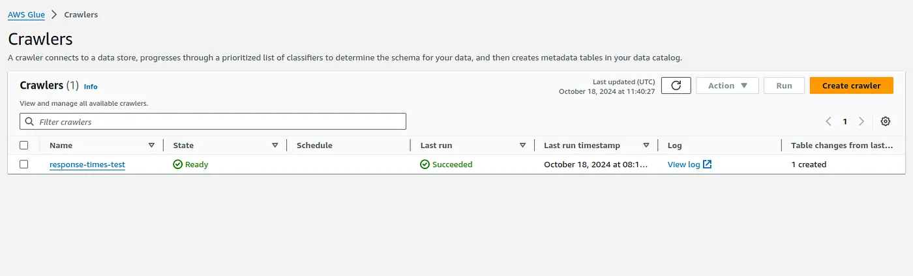Click the green Ready status icon

tap(177, 164)
